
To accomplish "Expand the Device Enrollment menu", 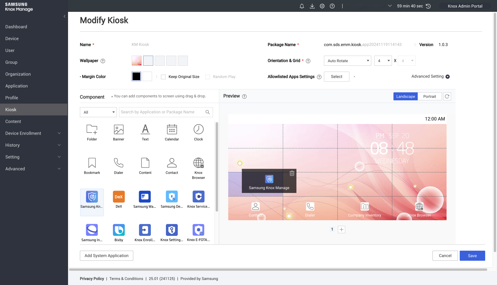I will (33, 133).
